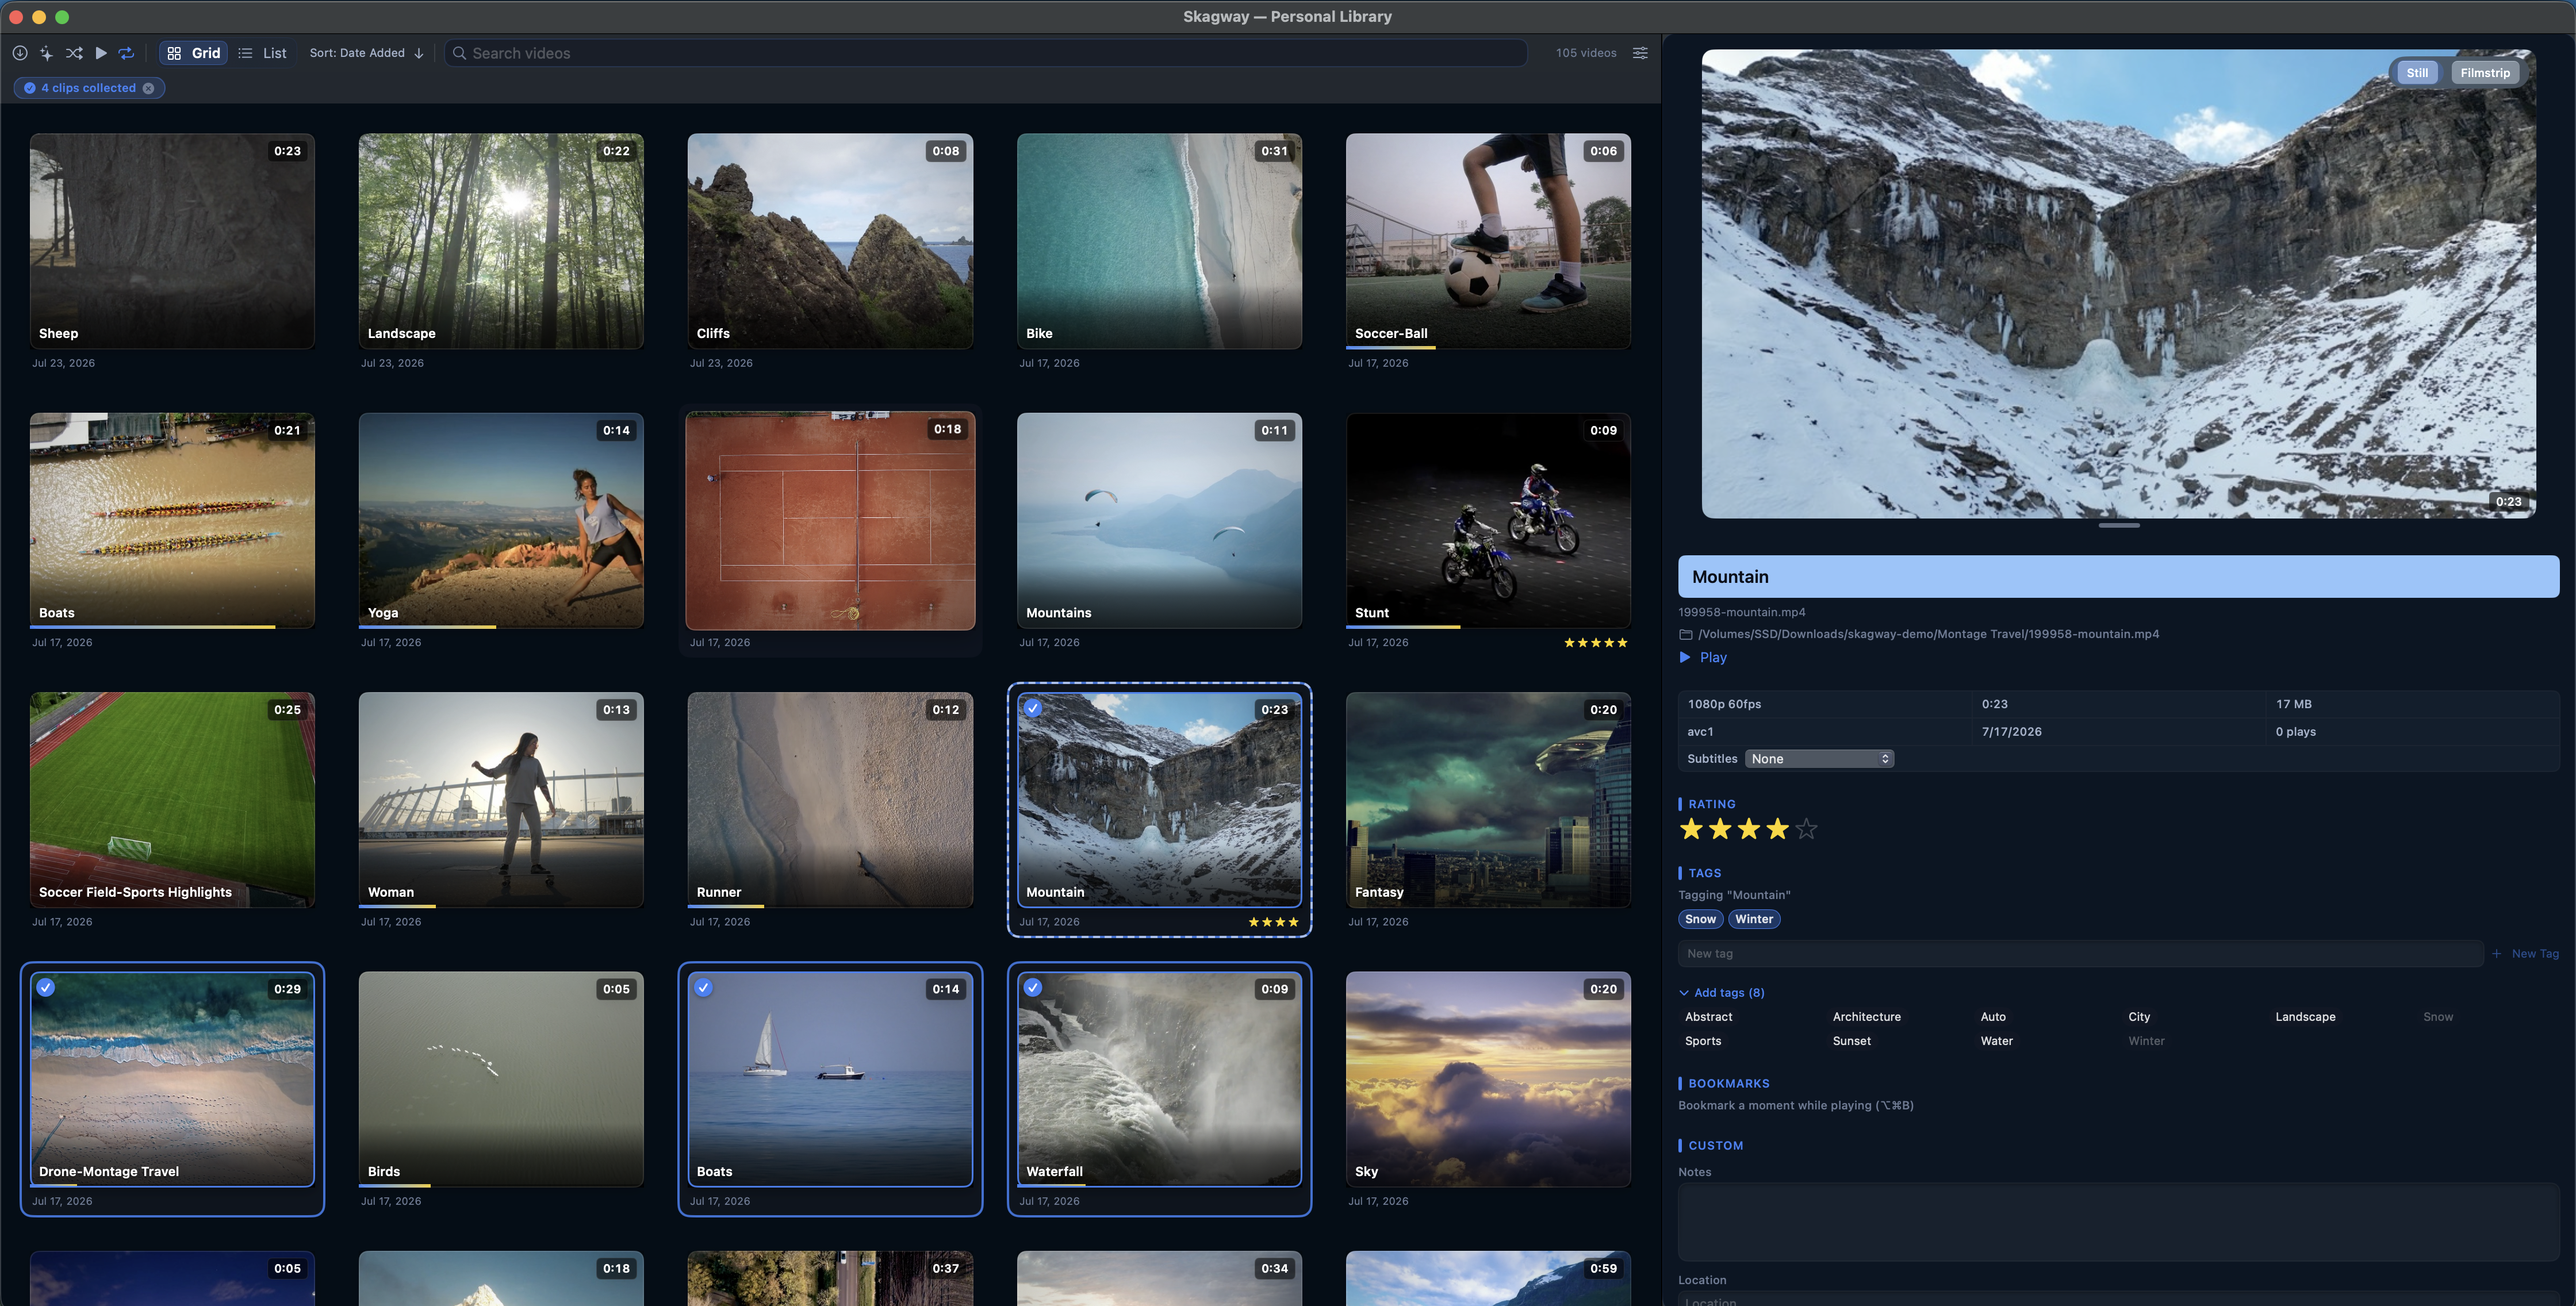Add the Abstract tag
This screenshot has width=2576, height=1306.
click(1708, 1017)
